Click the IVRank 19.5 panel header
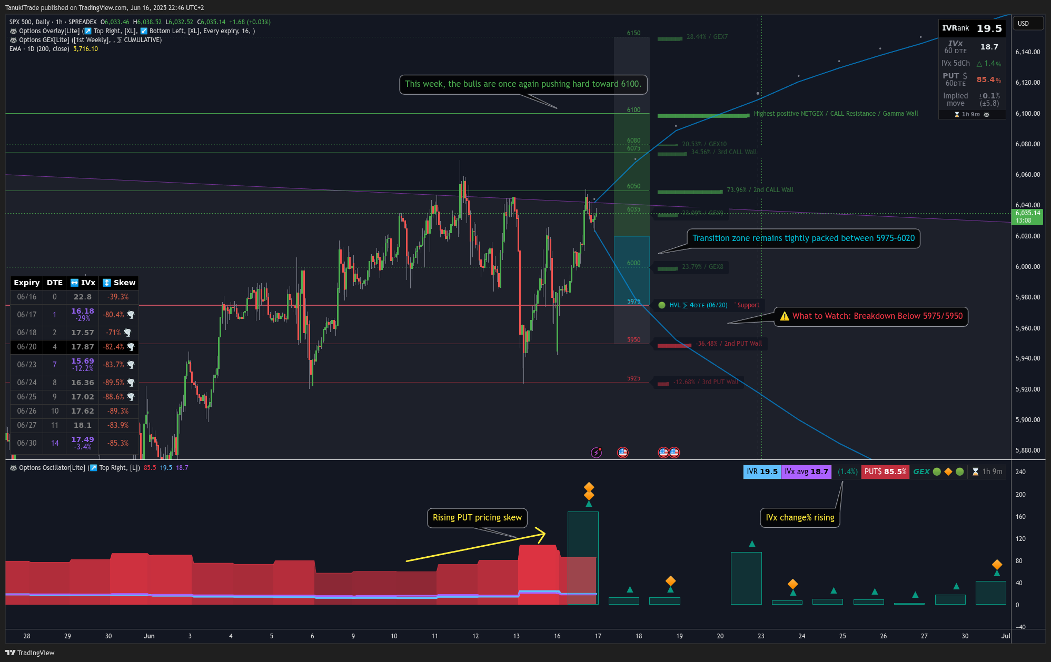 coord(972,28)
